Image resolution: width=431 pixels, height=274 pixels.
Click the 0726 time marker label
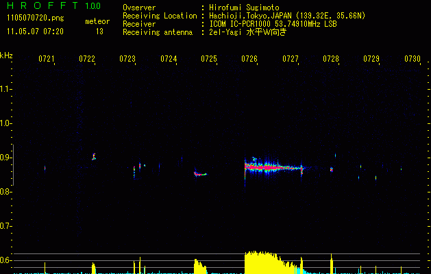point(249,59)
